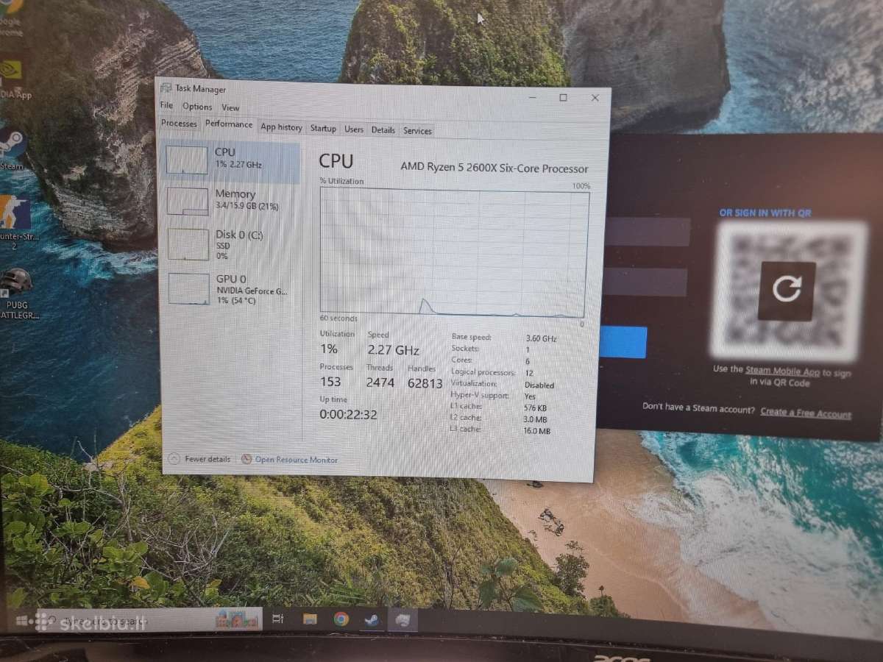Viewport: 883px width, 662px height.
Task: Maximize the Task Manager window
Action: coord(563,97)
